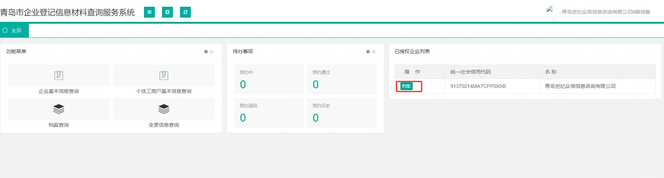Open 个体工商户基本信息查询 clipboard icon
This screenshot has width=664, height=178.
point(164,75)
